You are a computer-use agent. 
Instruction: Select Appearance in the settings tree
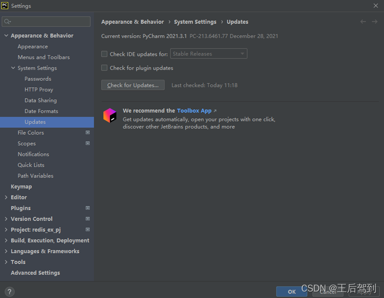click(33, 47)
